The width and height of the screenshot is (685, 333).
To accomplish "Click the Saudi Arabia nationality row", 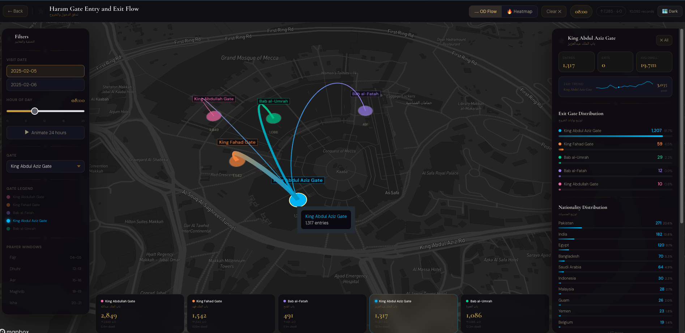I will point(615,268).
